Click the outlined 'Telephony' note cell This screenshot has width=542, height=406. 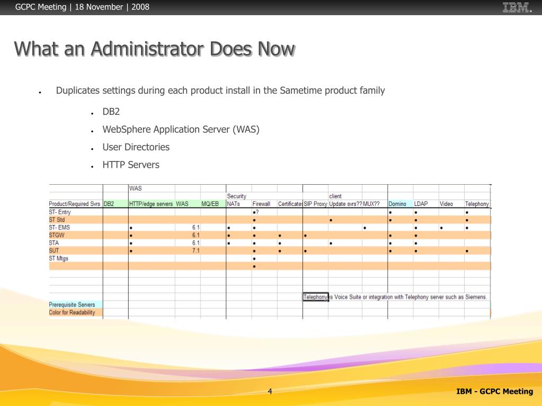tap(316, 297)
